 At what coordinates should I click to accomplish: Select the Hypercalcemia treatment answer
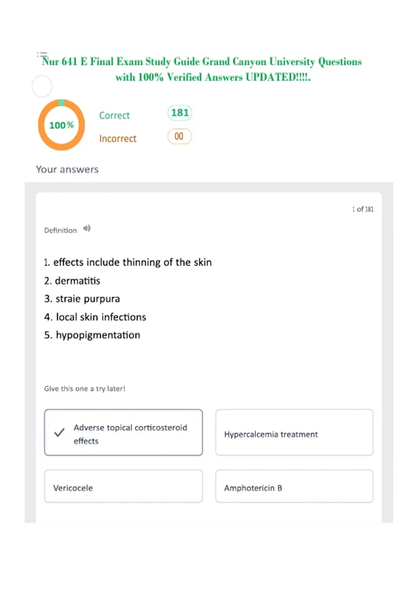tap(294, 432)
